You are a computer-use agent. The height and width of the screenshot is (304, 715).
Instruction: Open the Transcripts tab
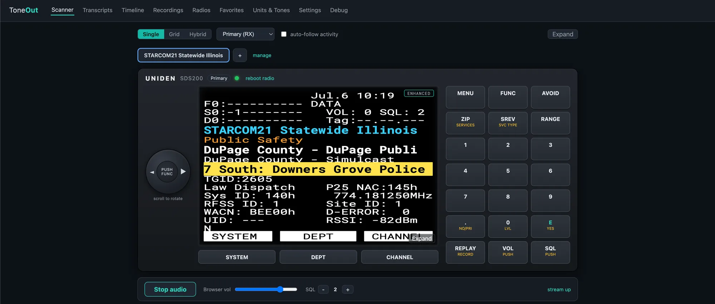[x=98, y=10]
